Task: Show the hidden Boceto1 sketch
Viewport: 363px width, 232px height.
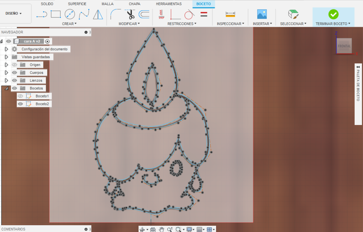Action: [x=20, y=96]
